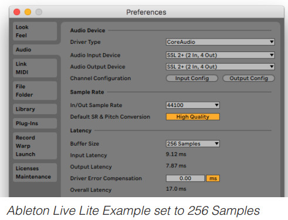Click the 9.12 ms input latency value
This screenshot has height=220, width=288.
pyautogui.click(x=176, y=154)
